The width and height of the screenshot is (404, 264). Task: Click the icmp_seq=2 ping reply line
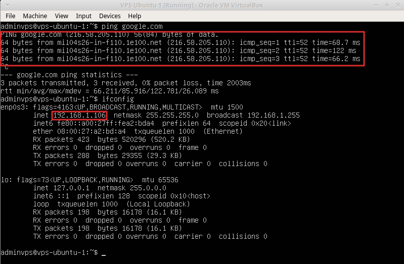click(x=178, y=50)
